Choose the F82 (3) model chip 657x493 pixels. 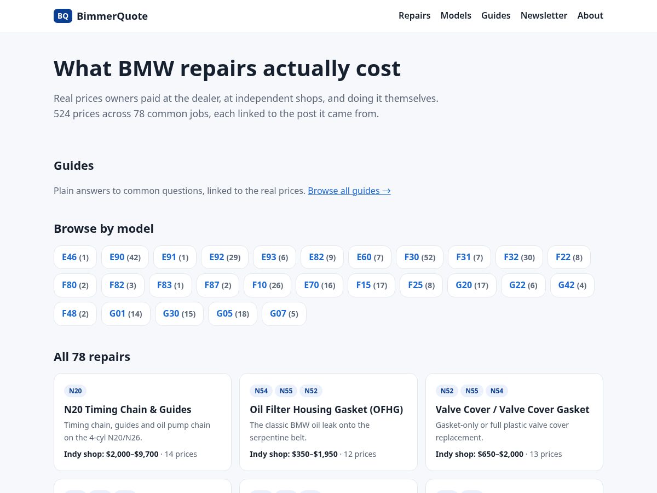[x=123, y=285]
